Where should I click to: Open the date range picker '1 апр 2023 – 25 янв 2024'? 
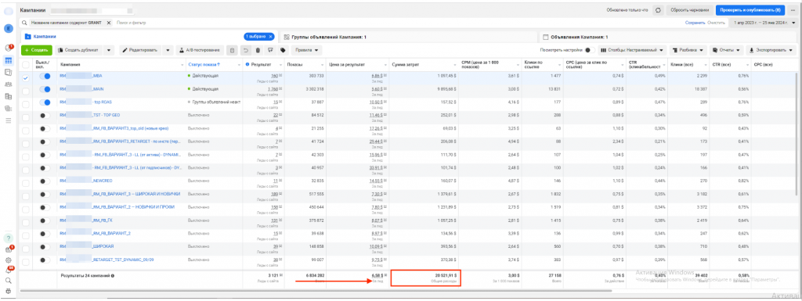pos(764,23)
